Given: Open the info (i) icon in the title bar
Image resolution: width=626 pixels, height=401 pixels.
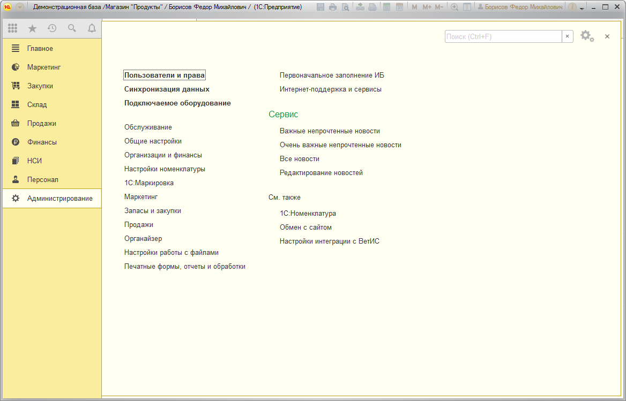Looking at the screenshot, I should pos(572,7).
